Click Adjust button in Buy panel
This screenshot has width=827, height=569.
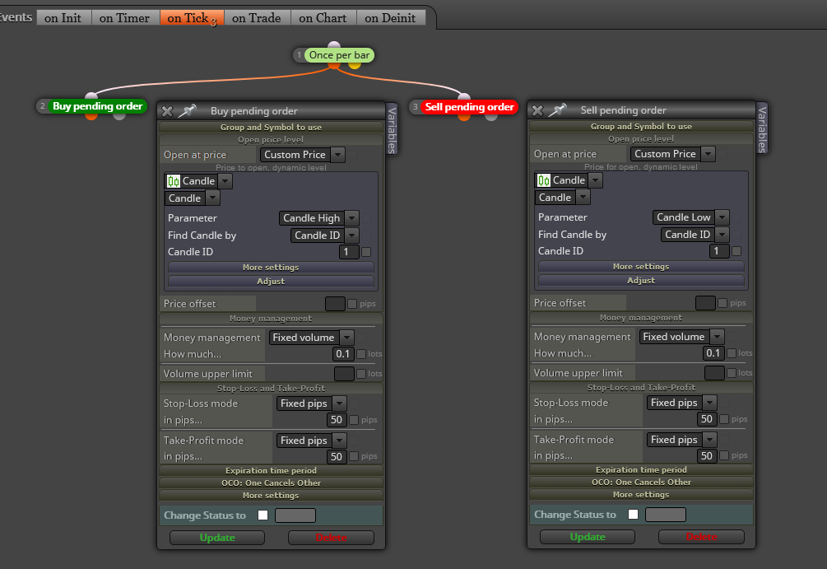point(271,282)
